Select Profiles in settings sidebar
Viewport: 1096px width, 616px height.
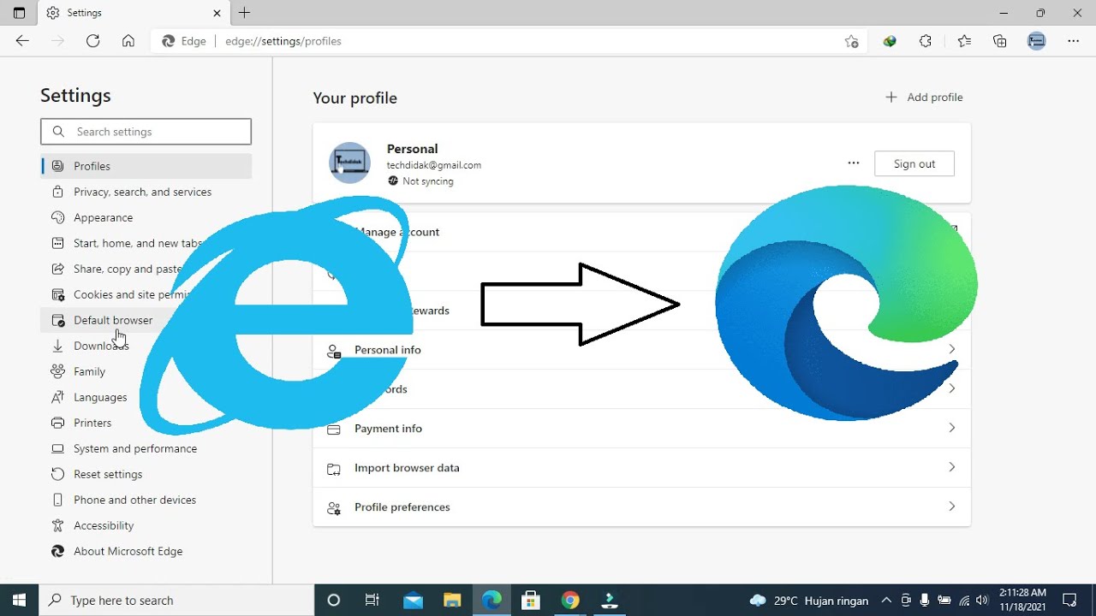coord(146,166)
